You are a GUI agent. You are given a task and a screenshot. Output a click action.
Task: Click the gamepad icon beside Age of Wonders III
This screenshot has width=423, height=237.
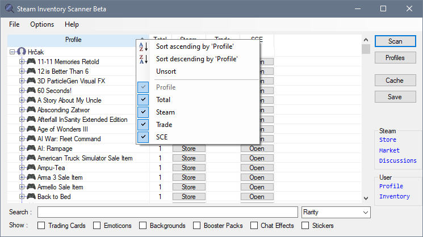coord(31,129)
